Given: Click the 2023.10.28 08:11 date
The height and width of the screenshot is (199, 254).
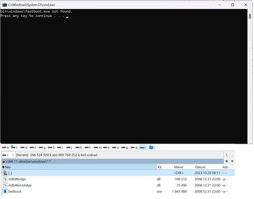Looking at the screenshot, I should tap(207, 173).
